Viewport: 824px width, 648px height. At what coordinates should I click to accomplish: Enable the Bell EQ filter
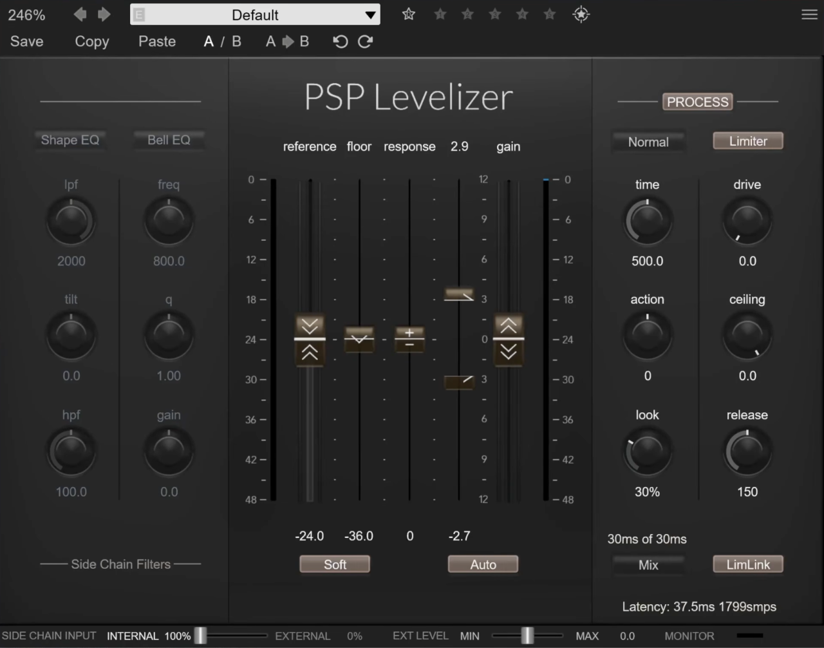coord(169,140)
